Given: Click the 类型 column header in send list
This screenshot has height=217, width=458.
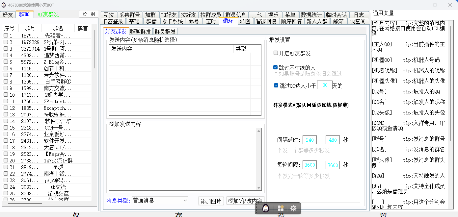Looking at the screenshot, I should pyautogui.click(x=241, y=49).
